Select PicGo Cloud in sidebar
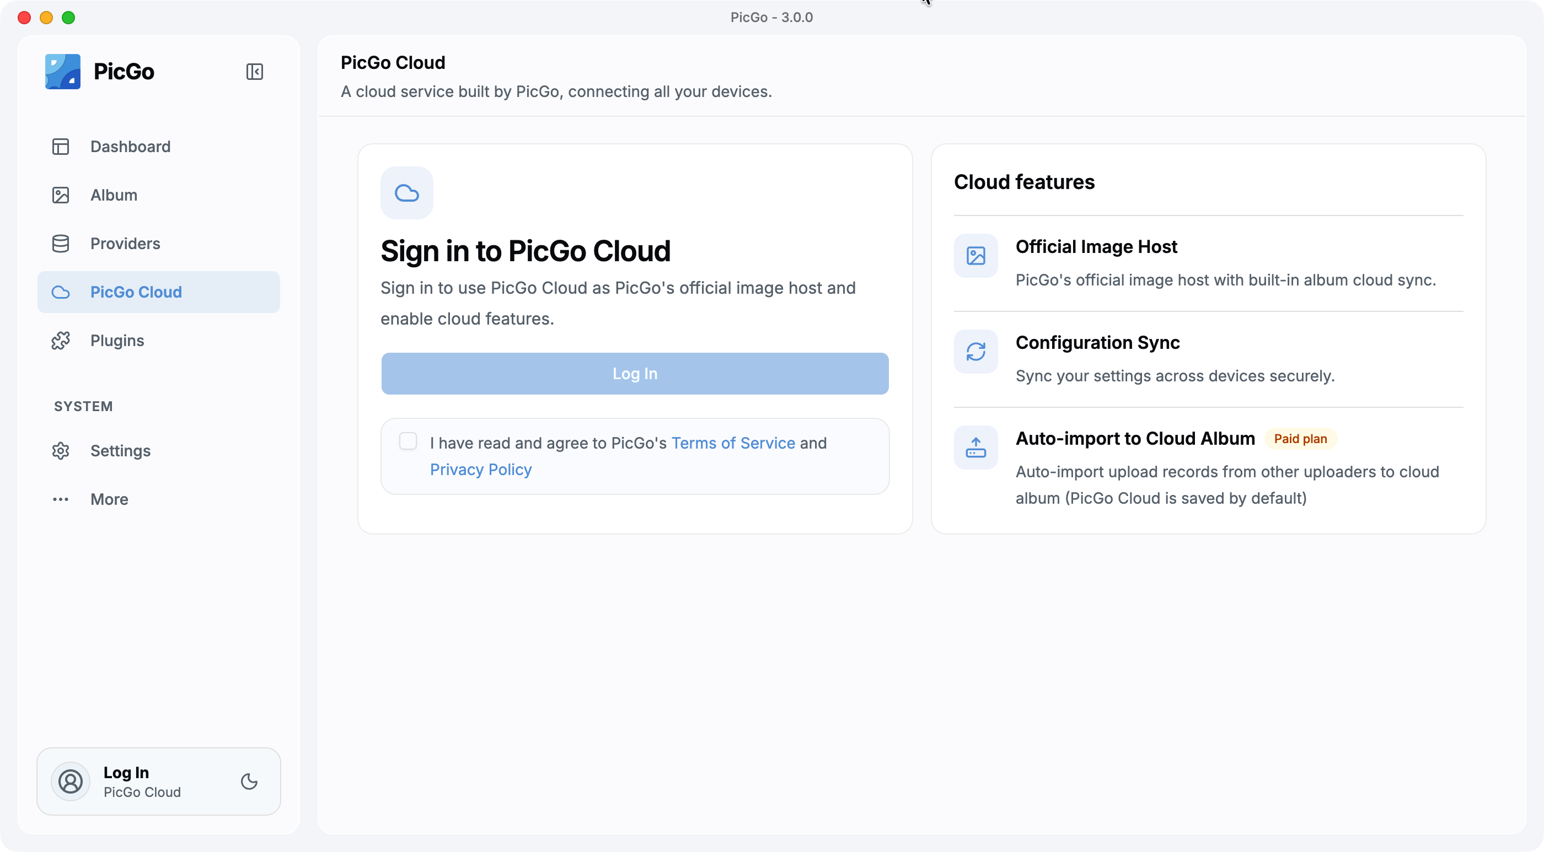 (159, 293)
